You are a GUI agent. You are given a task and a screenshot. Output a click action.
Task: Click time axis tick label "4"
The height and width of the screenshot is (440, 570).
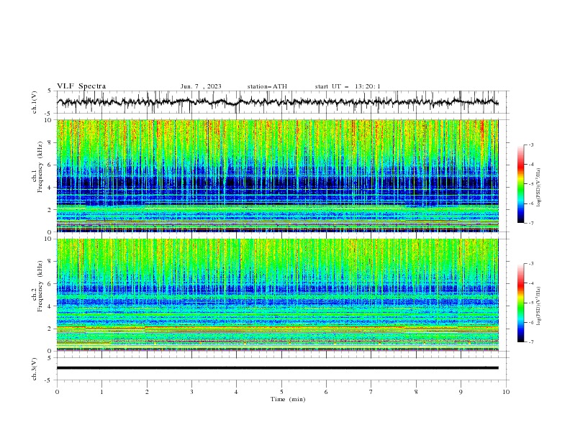[x=237, y=392]
